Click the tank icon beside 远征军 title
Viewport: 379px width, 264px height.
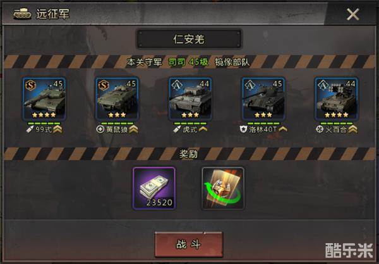pyautogui.click(x=22, y=13)
